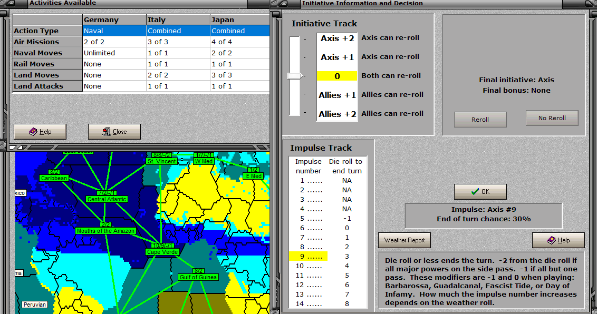Click the Germany column header
The image size is (597, 314).
114,20
